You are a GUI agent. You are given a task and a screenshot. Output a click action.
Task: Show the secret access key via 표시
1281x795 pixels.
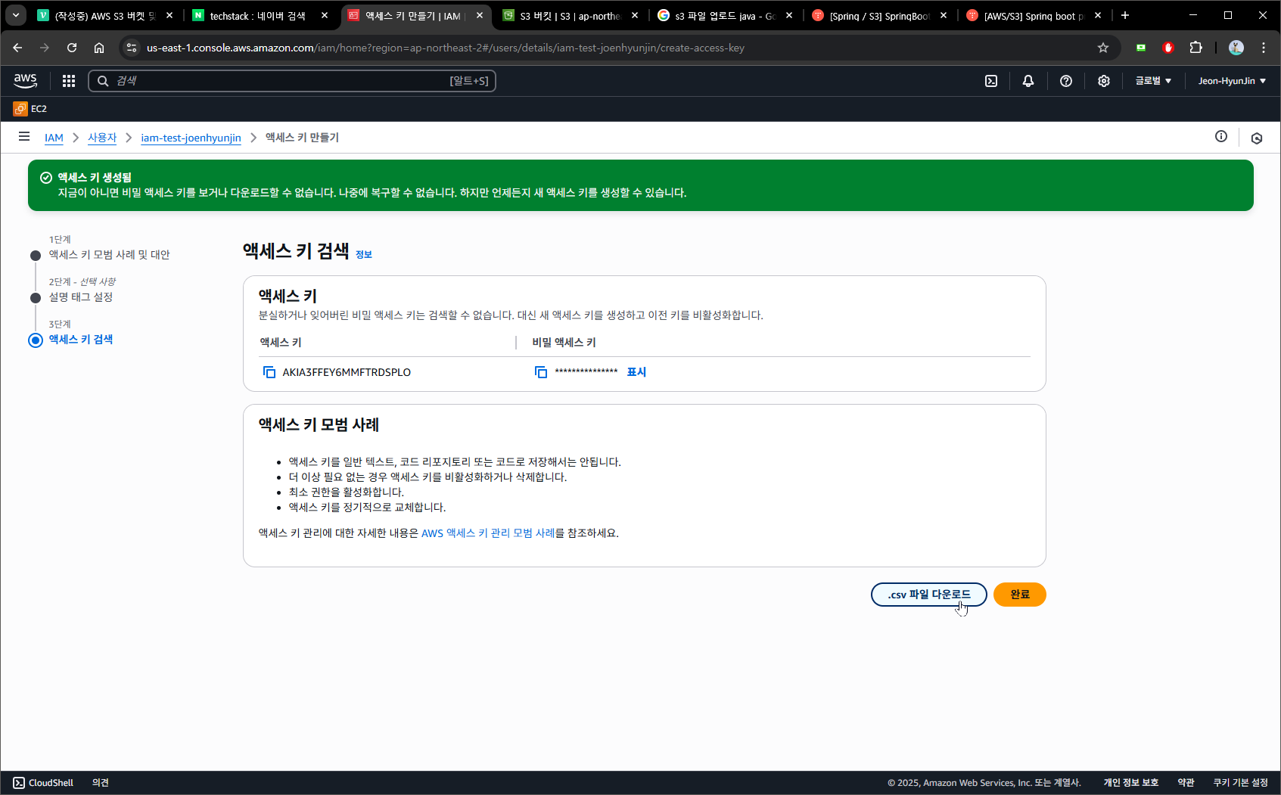(636, 372)
